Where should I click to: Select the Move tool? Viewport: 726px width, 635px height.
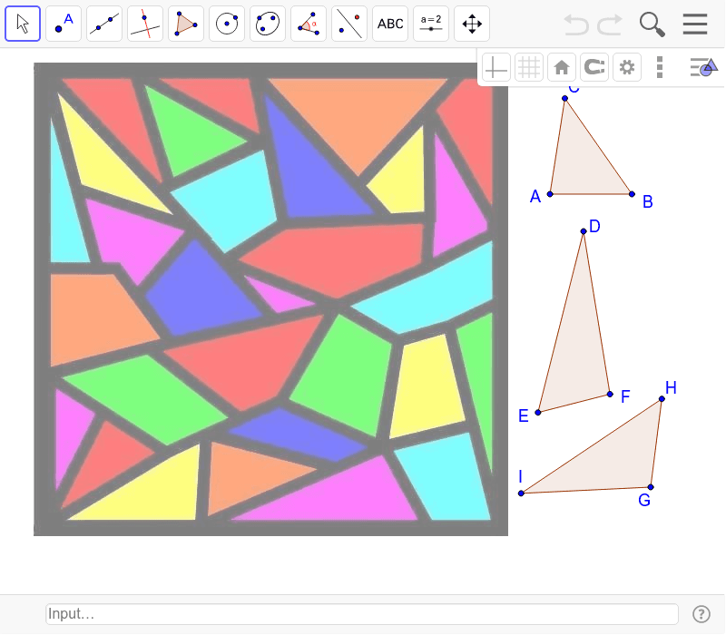(x=23, y=24)
